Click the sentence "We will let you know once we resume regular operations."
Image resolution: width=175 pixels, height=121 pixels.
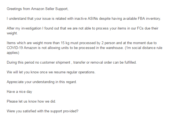51,72
